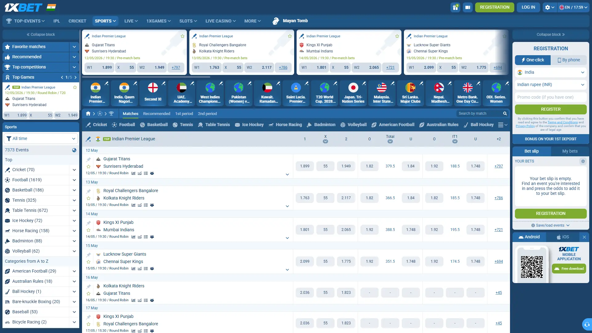Open the Total column dropdown
Viewport: 592px width, 333px height.
point(390,142)
